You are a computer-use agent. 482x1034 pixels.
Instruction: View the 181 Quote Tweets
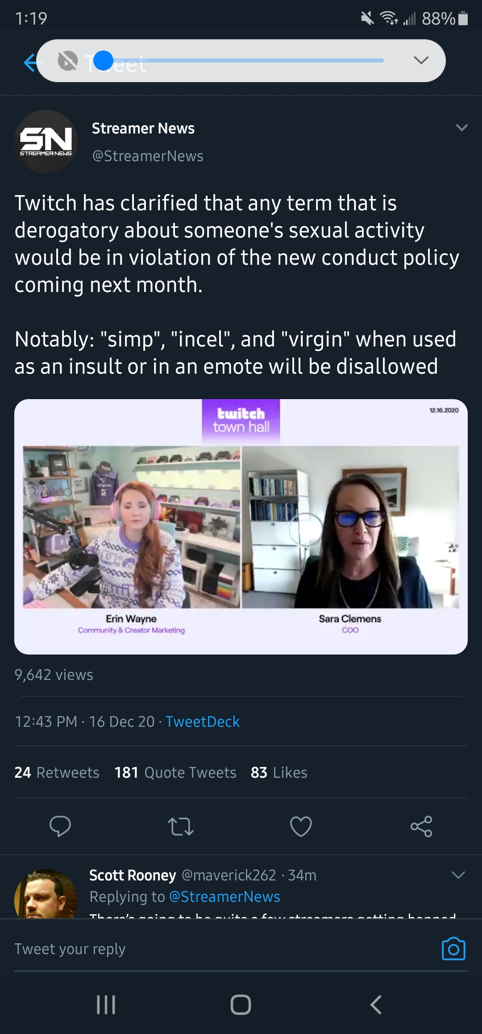point(175,772)
